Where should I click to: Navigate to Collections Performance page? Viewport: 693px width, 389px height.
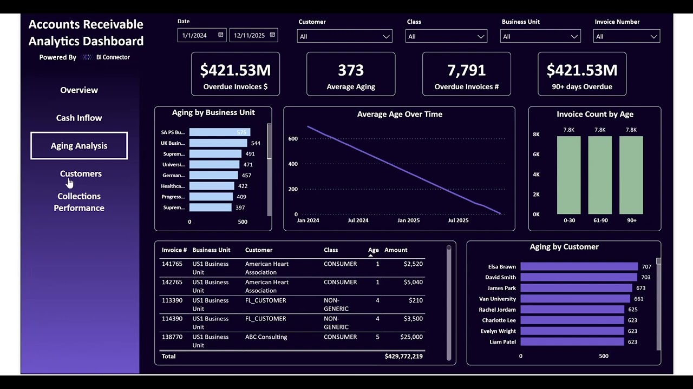79,202
